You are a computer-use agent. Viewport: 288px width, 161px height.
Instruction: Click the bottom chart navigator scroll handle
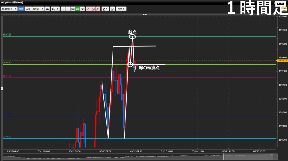click(x=224, y=156)
